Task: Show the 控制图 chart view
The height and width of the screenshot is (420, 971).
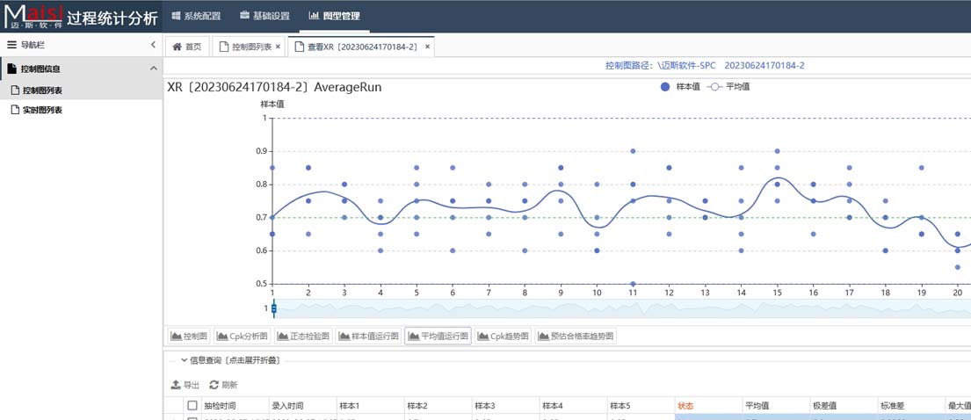Action: 189,336
